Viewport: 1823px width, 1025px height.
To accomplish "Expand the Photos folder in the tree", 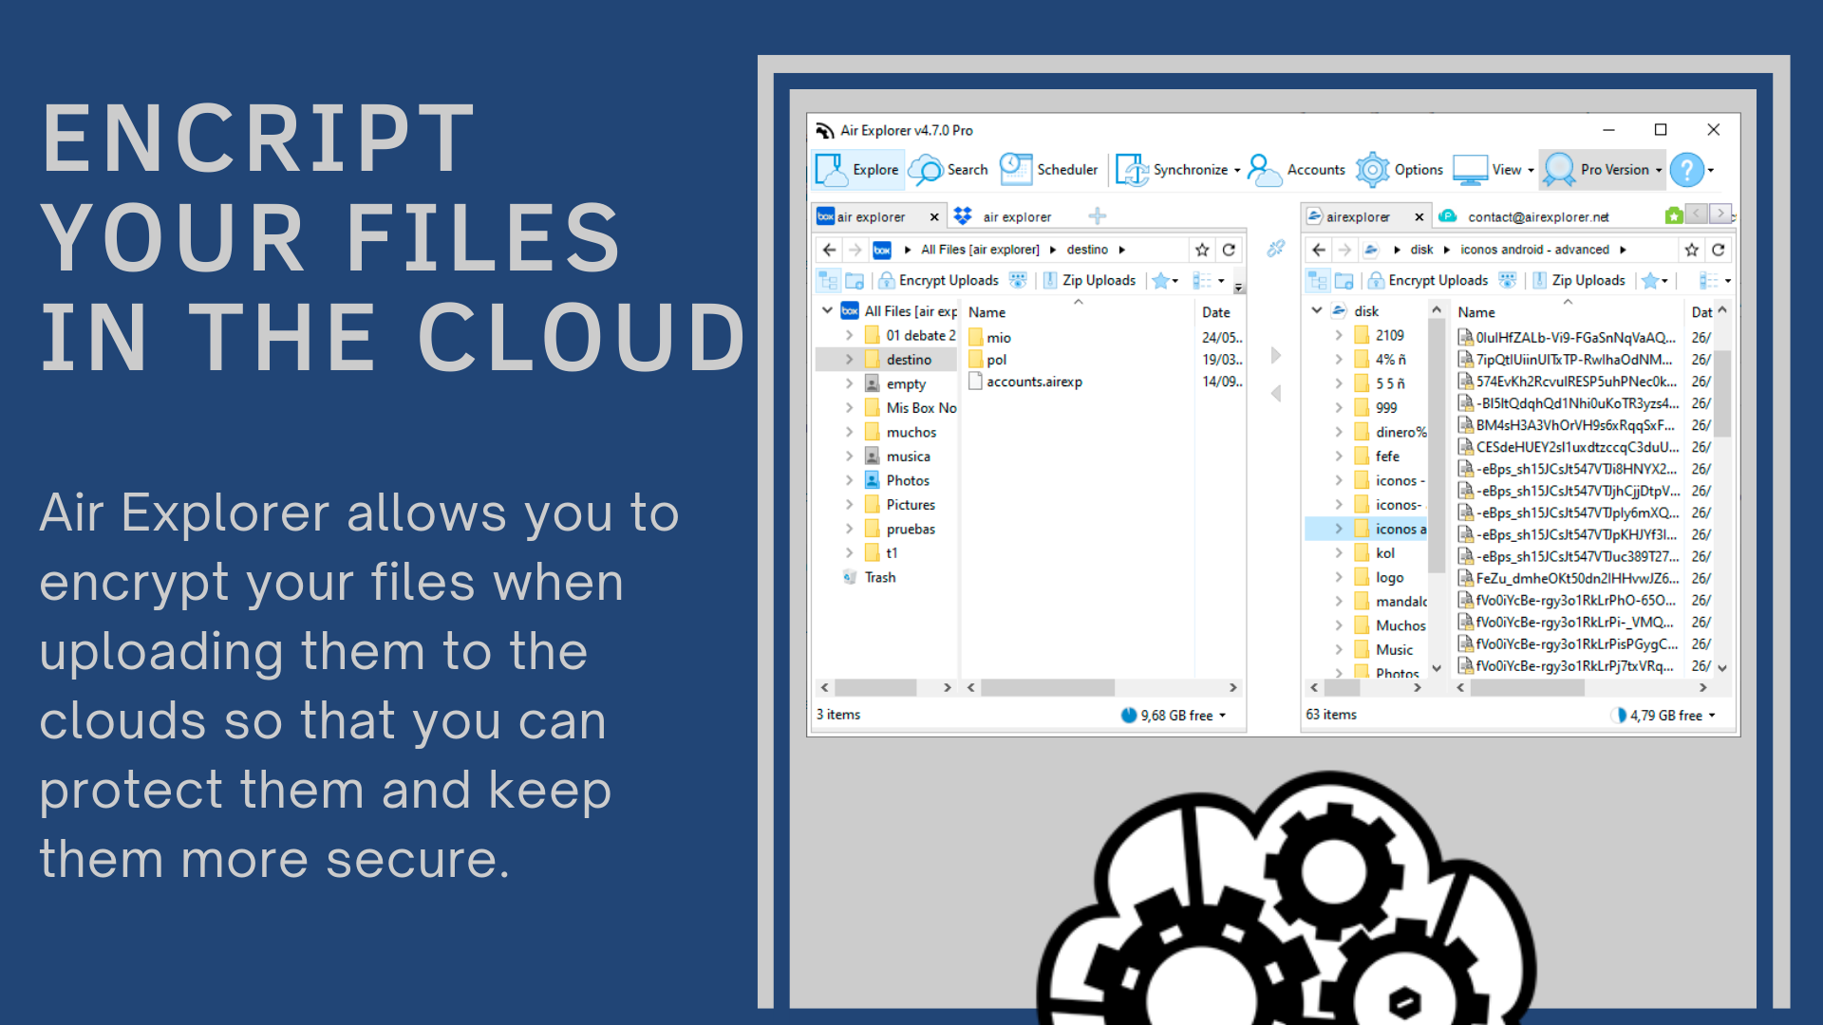I will (850, 479).
